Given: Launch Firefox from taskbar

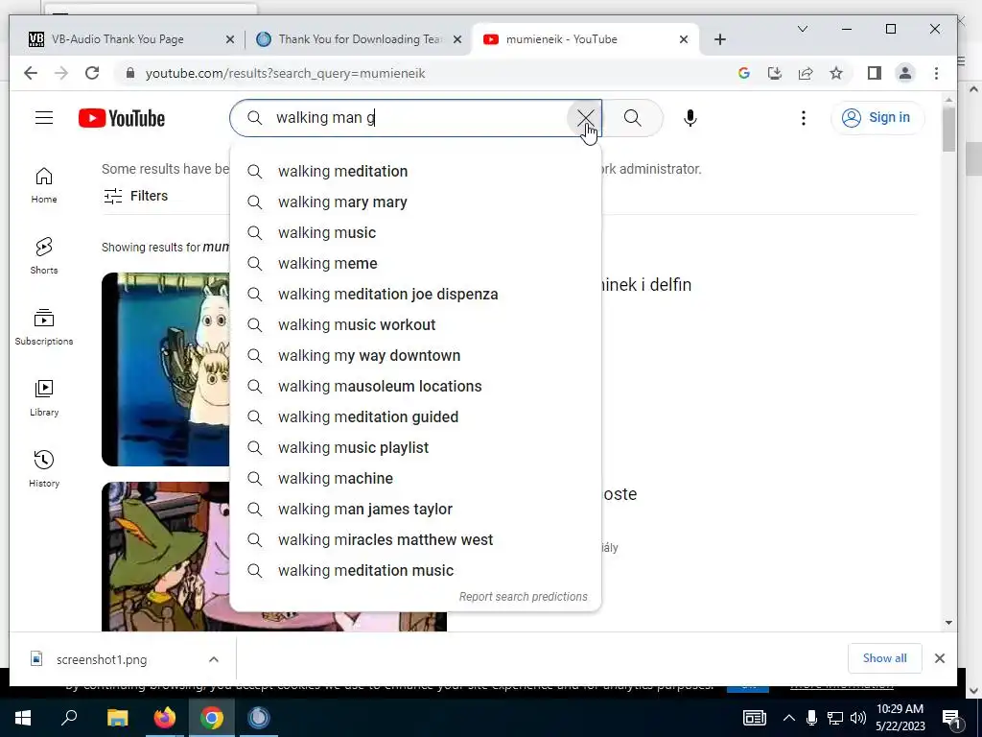Looking at the screenshot, I should pos(165,718).
